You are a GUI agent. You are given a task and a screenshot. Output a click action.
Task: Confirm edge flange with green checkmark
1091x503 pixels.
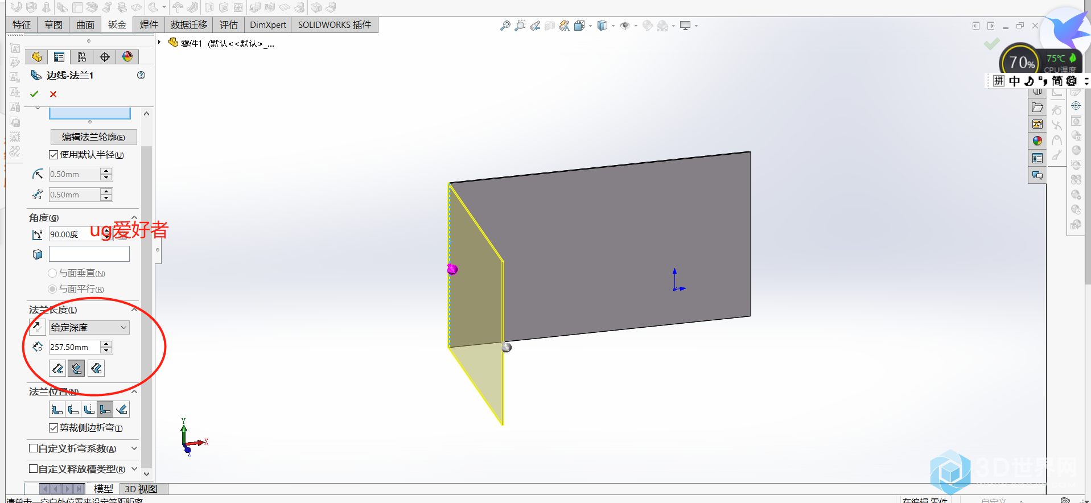click(34, 94)
